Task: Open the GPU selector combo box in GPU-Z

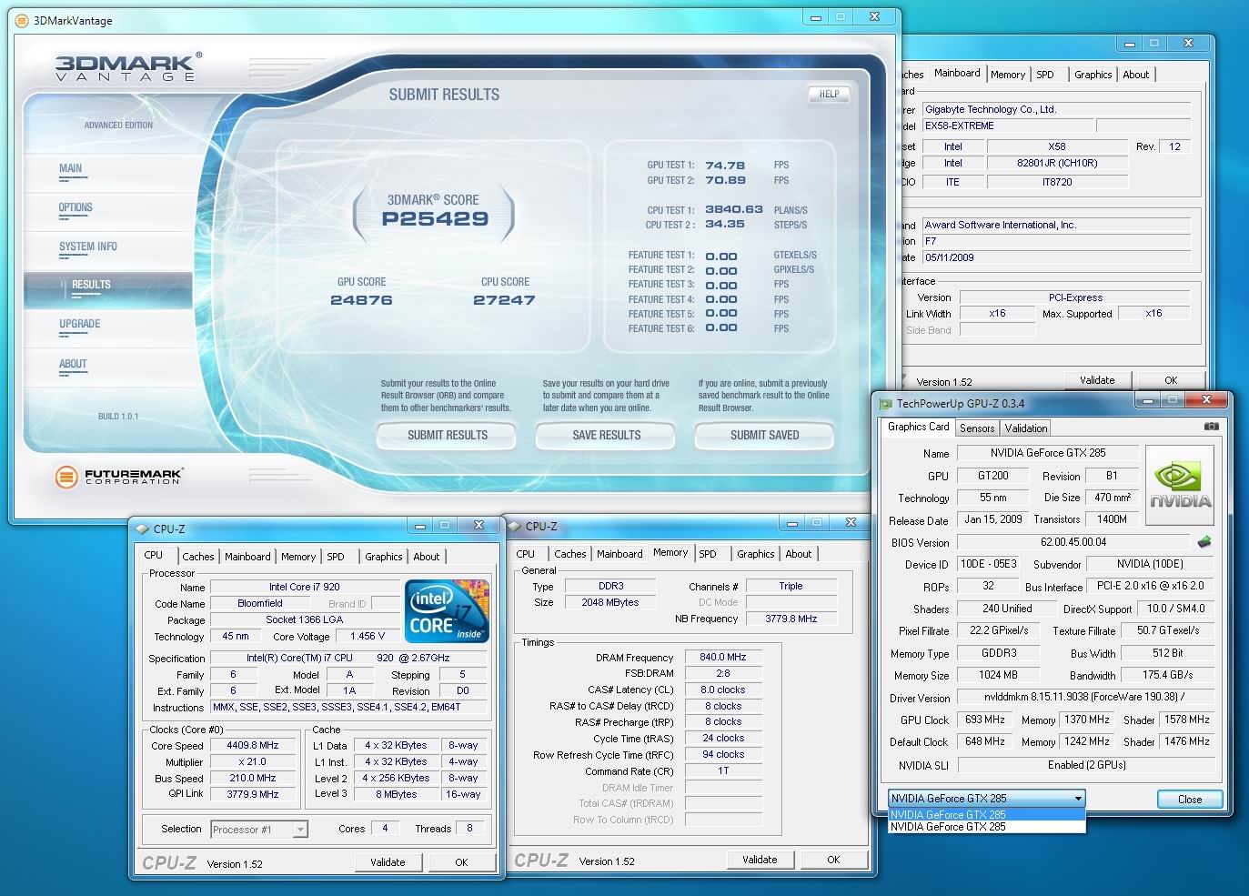Action: 987,798
